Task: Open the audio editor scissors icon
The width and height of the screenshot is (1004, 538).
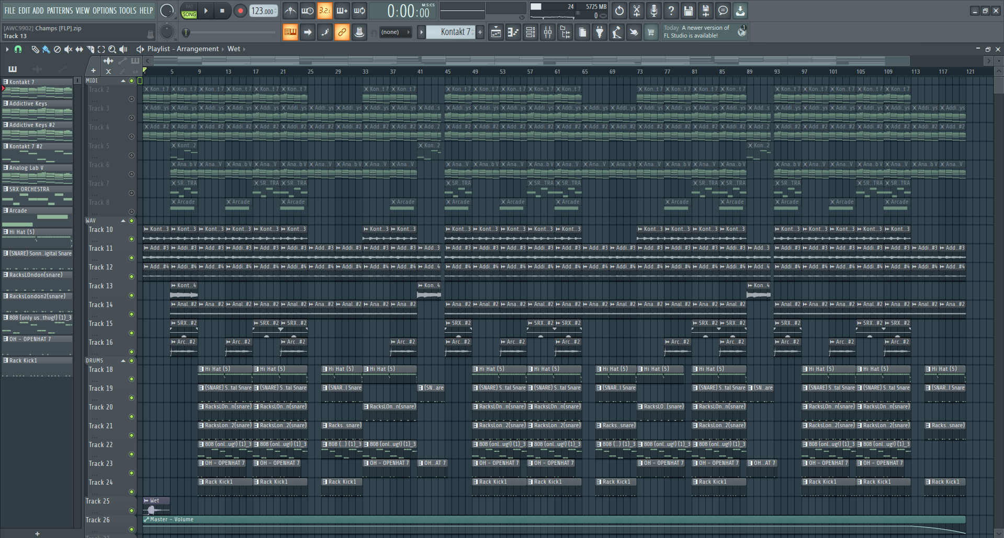Action: coord(637,10)
